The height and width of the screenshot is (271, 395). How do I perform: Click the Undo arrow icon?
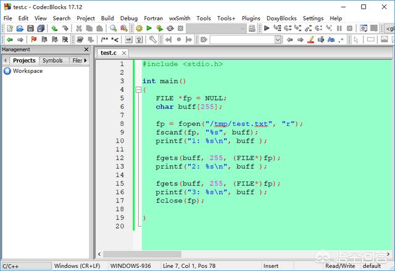pyautogui.click(x=54, y=28)
